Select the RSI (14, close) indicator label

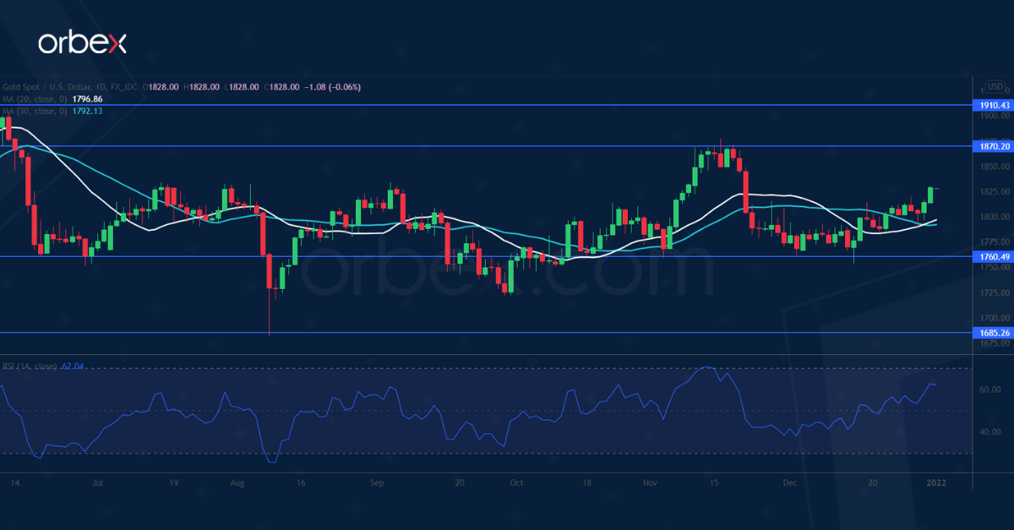point(30,366)
